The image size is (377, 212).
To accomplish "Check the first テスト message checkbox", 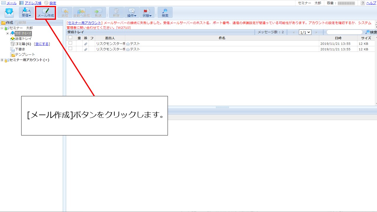I will [70, 43].
